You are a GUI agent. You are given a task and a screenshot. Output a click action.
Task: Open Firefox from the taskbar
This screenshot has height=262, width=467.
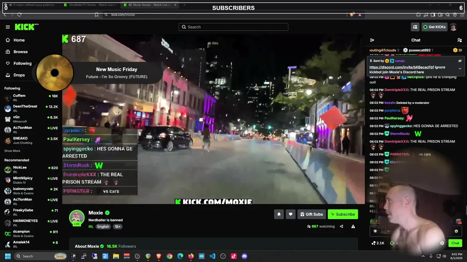tap(191, 256)
